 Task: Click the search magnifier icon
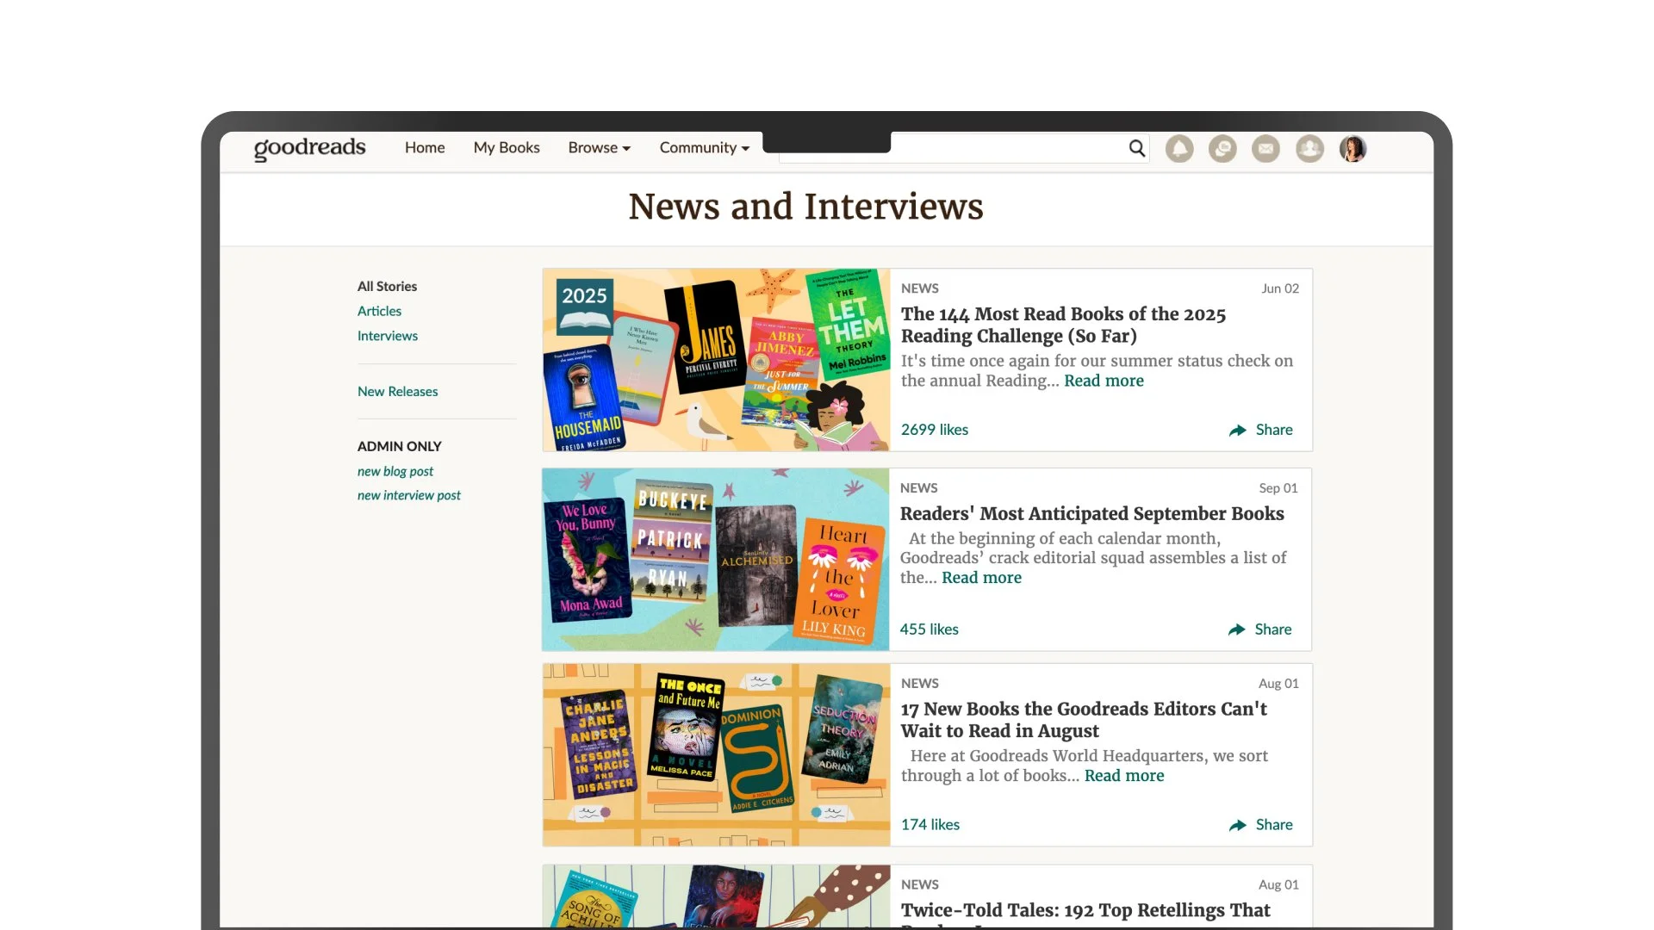1137,149
